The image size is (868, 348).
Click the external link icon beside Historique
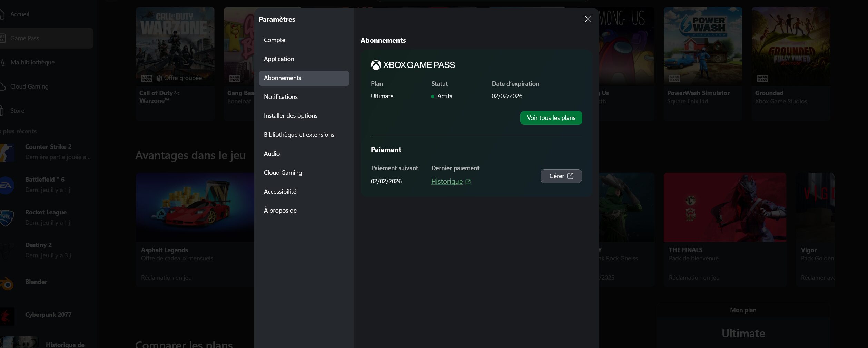point(468,182)
